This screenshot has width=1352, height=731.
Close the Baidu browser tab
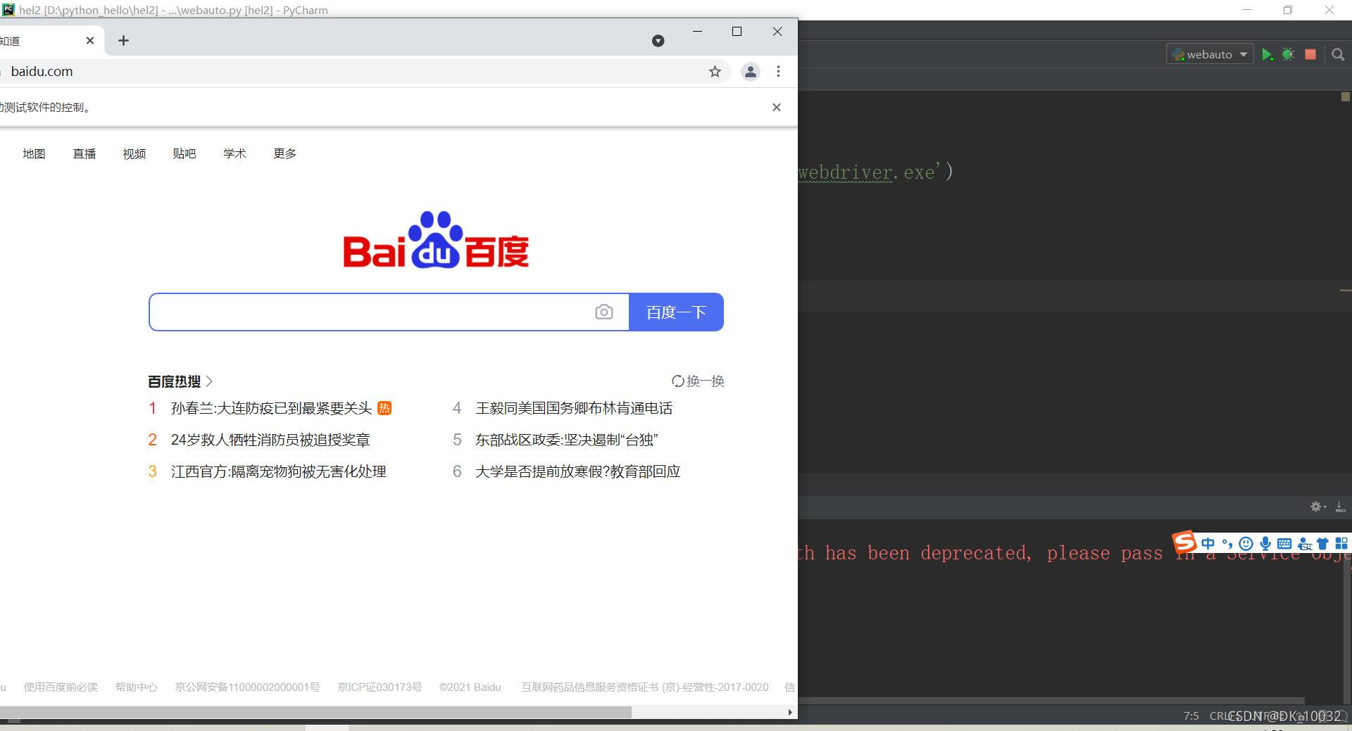(x=89, y=41)
